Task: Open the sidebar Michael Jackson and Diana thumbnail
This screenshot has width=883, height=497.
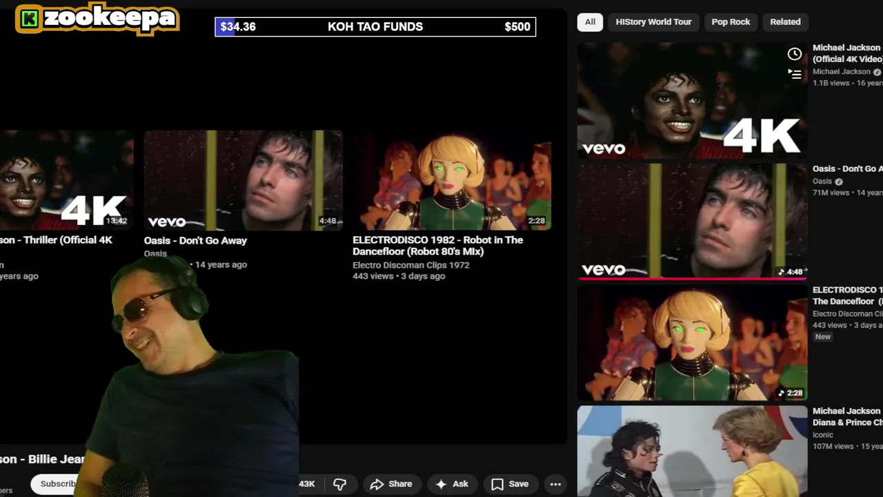Action: click(x=692, y=451)
